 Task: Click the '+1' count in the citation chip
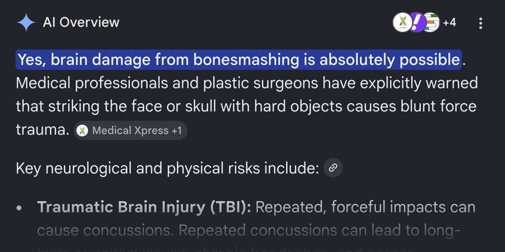point(176,131)
